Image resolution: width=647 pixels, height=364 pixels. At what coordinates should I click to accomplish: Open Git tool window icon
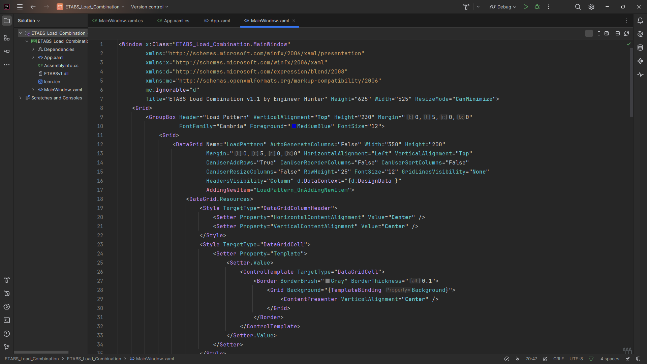7,347
